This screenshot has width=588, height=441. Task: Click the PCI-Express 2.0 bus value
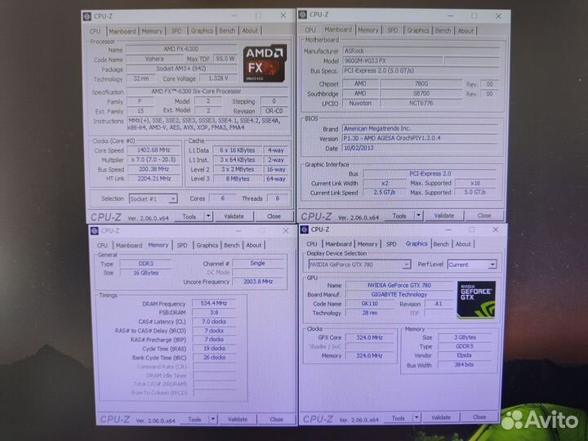(430, 174)
